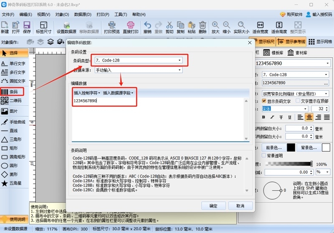
Task: Fit canvas with 适合宽度
Action: (x=260, y=27)
